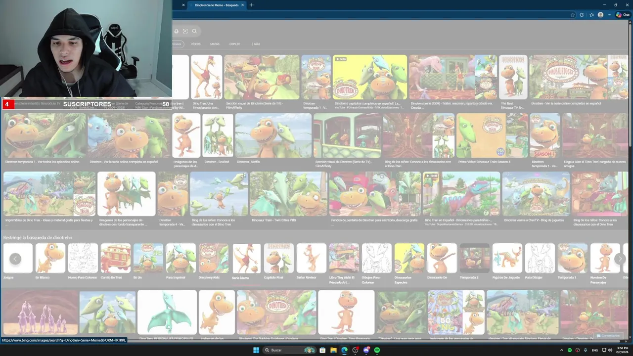
Task: Close the 'Dinotren Serie Meme' tab
Action: tap(242, 5)
